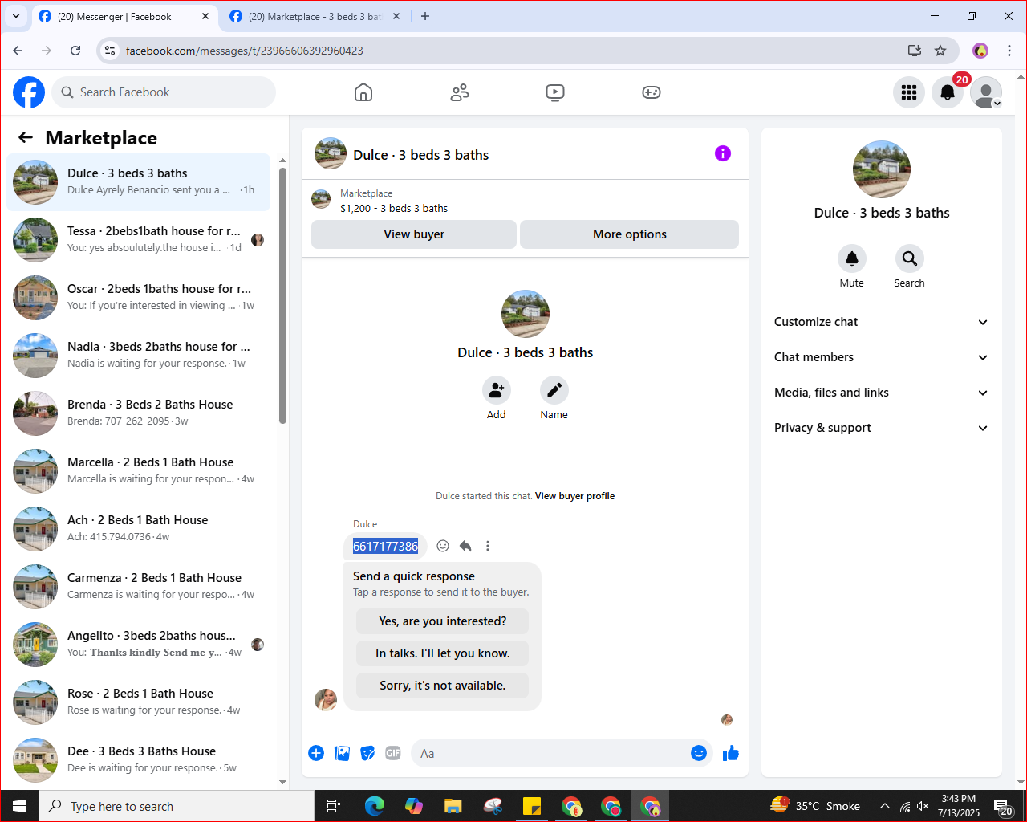Open the Friends icon in top navigation
This screenshot has height=822, width=1027.
tap(460, 92)
